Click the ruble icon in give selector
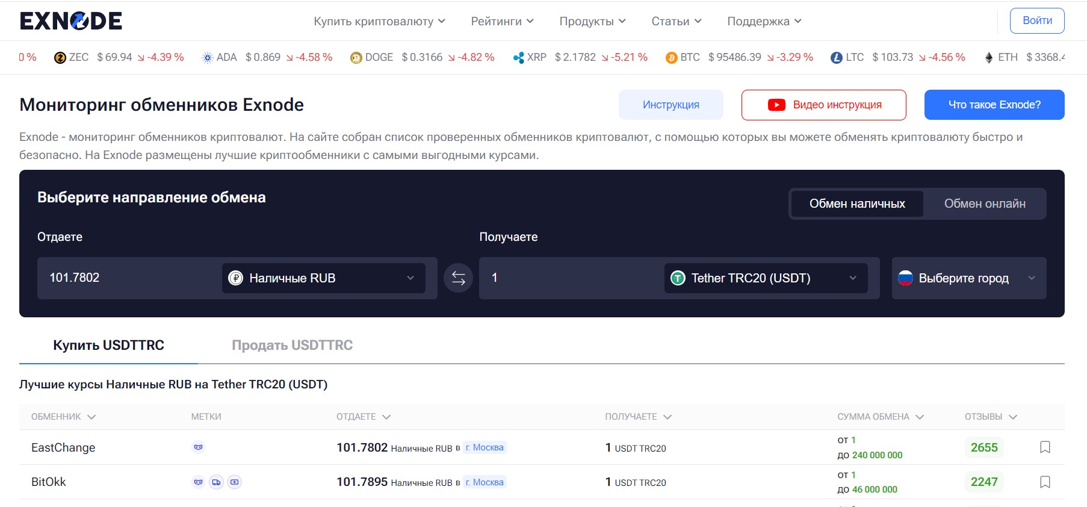Screen dimensions: 1087x507 point(235,278)
